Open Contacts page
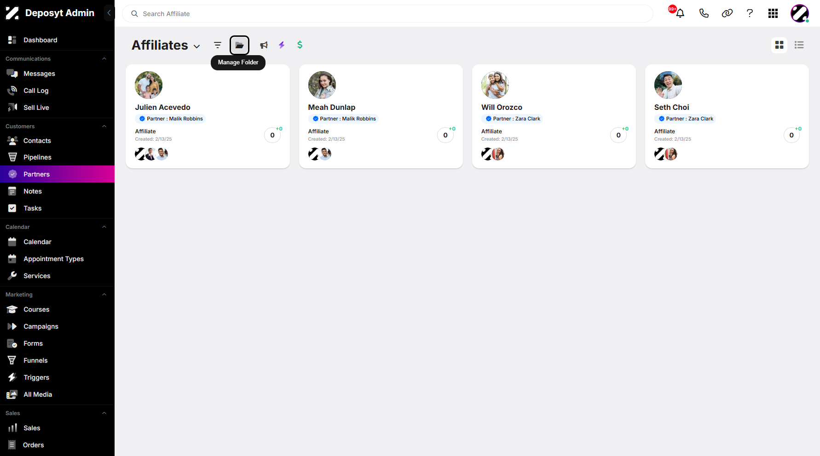Screen dimensions: 820x456 (x=57, y=141)
